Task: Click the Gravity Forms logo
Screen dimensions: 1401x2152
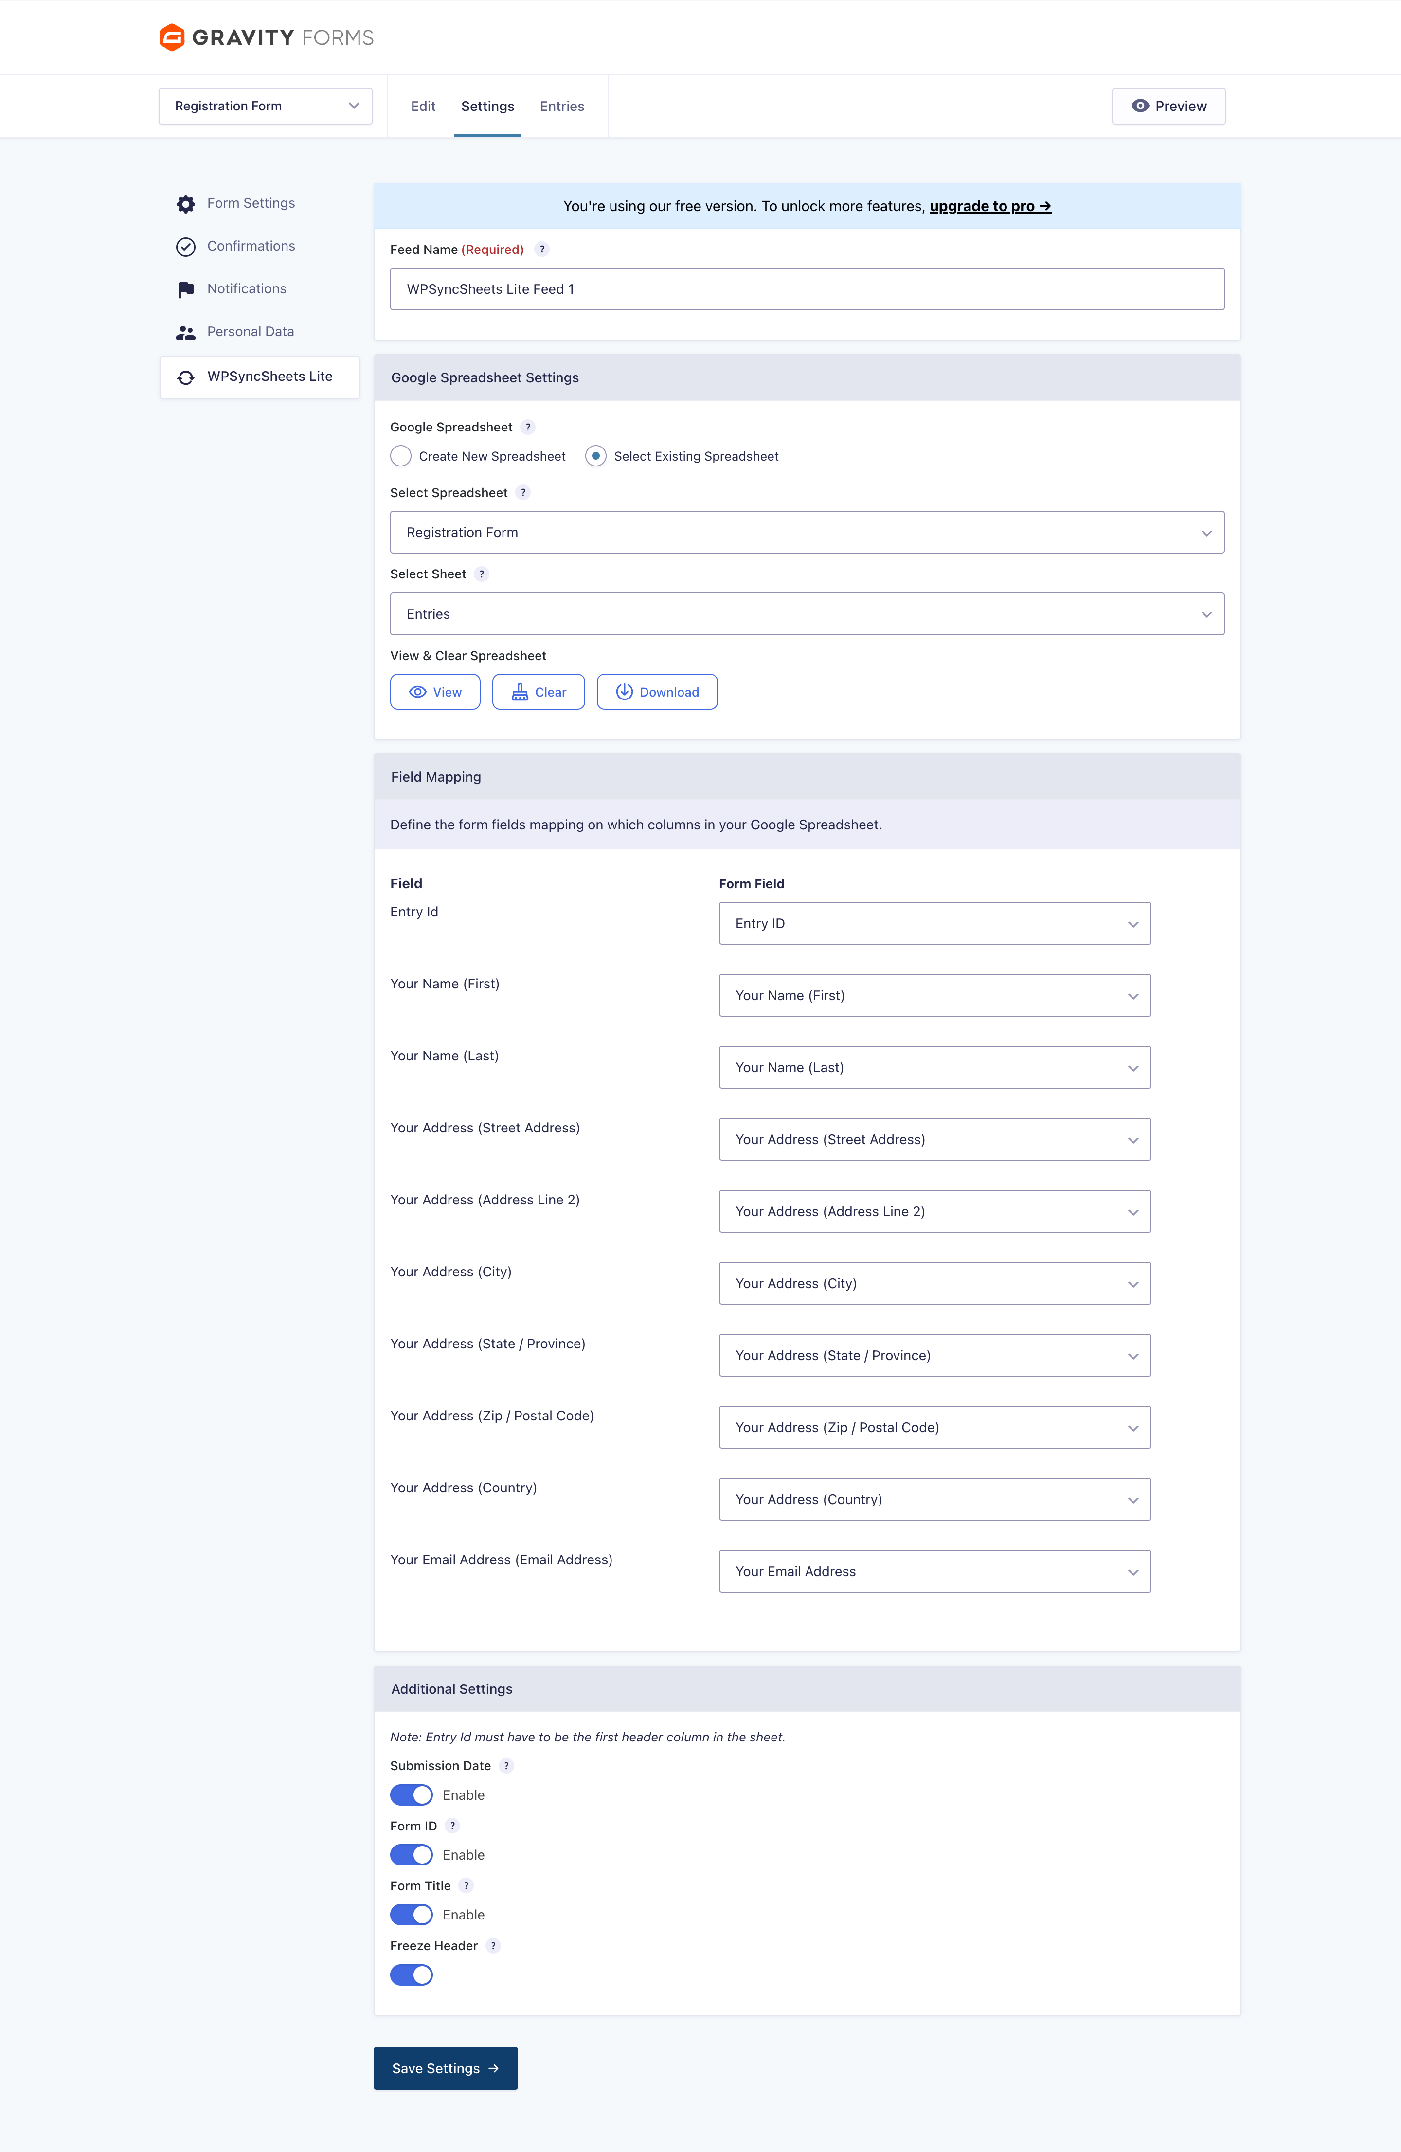Action: (x=266, y=37)
